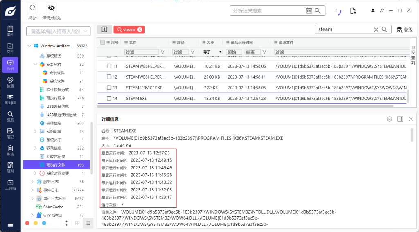Toggle the select-all checkbox in header
Image resolution: width=419 pixels, height=232 pixels.
pyautogui.click(x=102, y=42)
